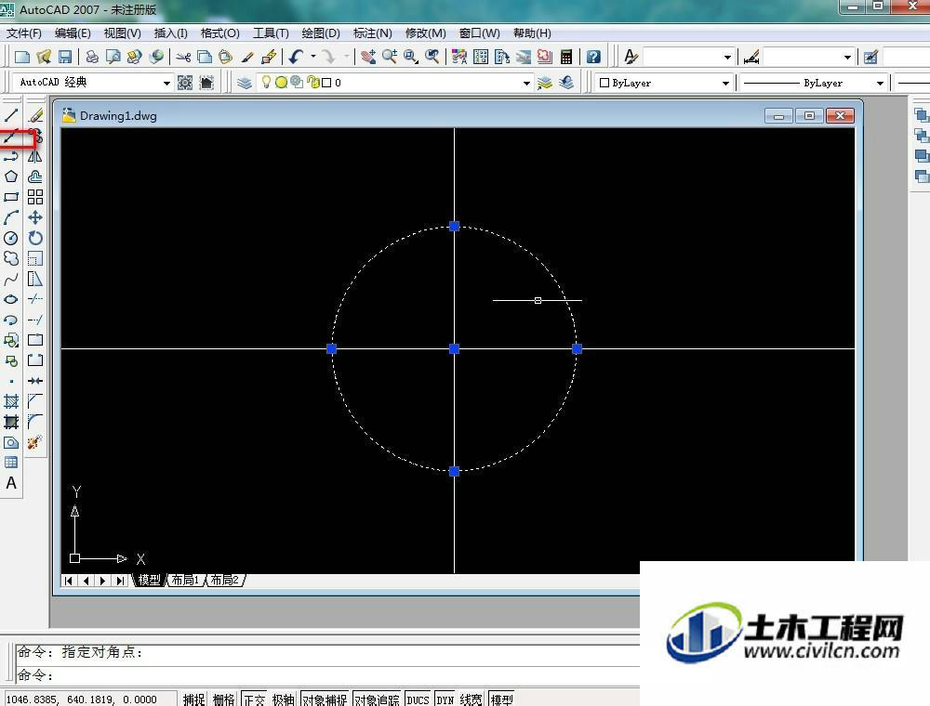Select the Erase tool in the Modify toolbar

click(35, 115)
